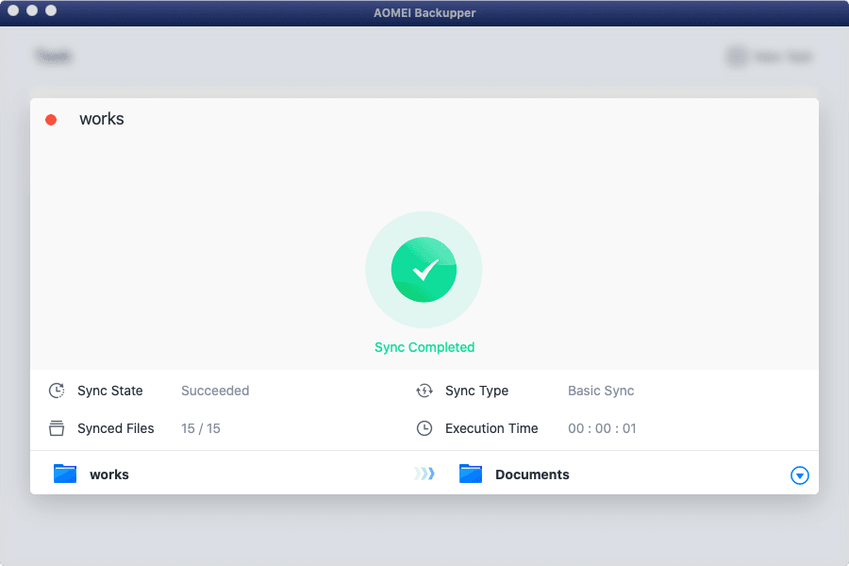
Task: Click the arrows between source and destination
Action: click(424, 474)
